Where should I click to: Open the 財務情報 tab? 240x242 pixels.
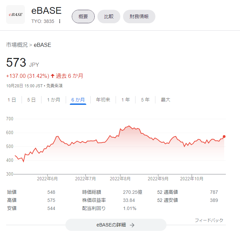[139, 17]
